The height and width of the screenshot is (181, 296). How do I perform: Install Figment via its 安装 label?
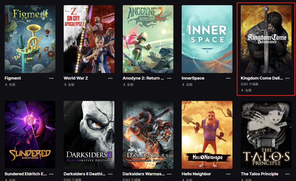pyautogui.click(x=12, y=85)
